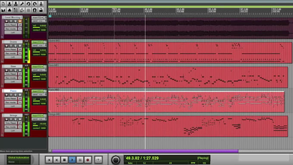Image resolution: width=293 pixels, height=165 pixels.
Task: Select the Strings track name label
Action: (13, 115)
